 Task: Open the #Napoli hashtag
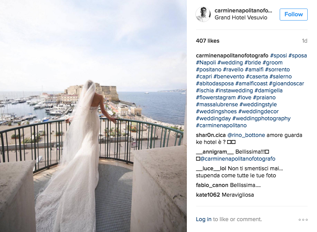[x=206, y=62]
